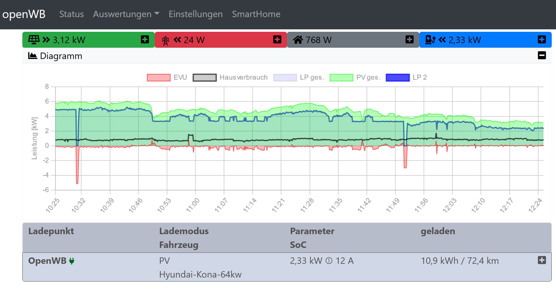
Task: Click the charging station icon in blue tile
Action: [x=430, y=40]
